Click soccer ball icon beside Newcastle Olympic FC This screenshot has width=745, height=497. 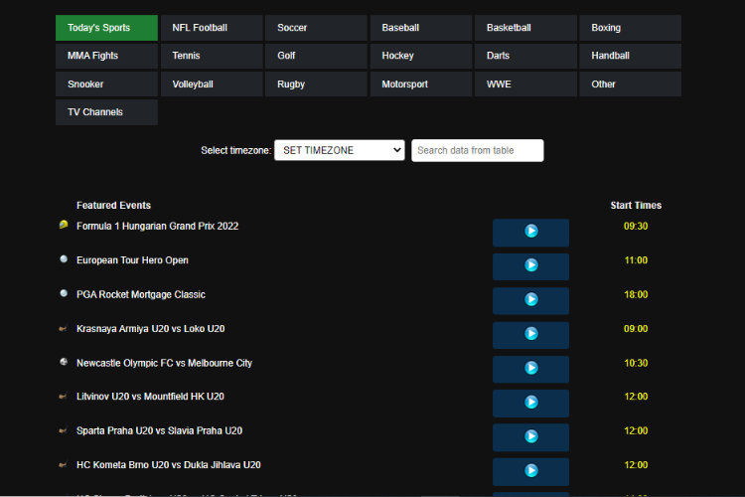(x=64, y=362)
